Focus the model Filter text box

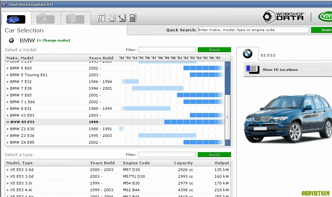(167, 50)
